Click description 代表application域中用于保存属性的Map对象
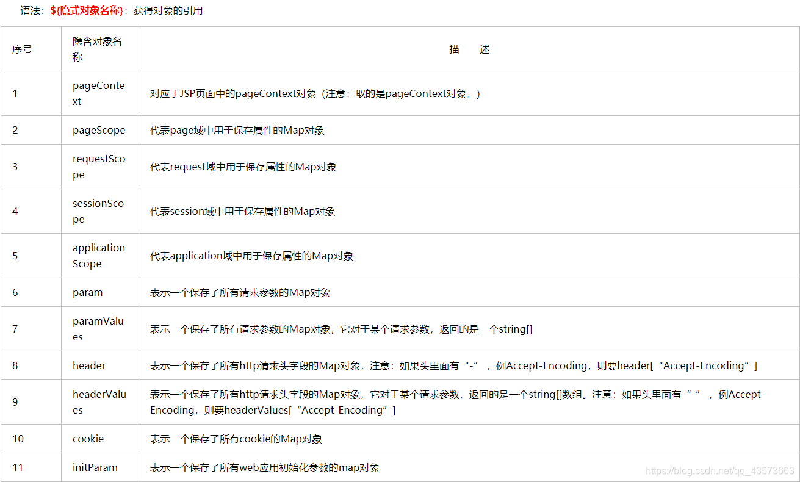This screenshot has height=482, width=800. tap(252, 256)
